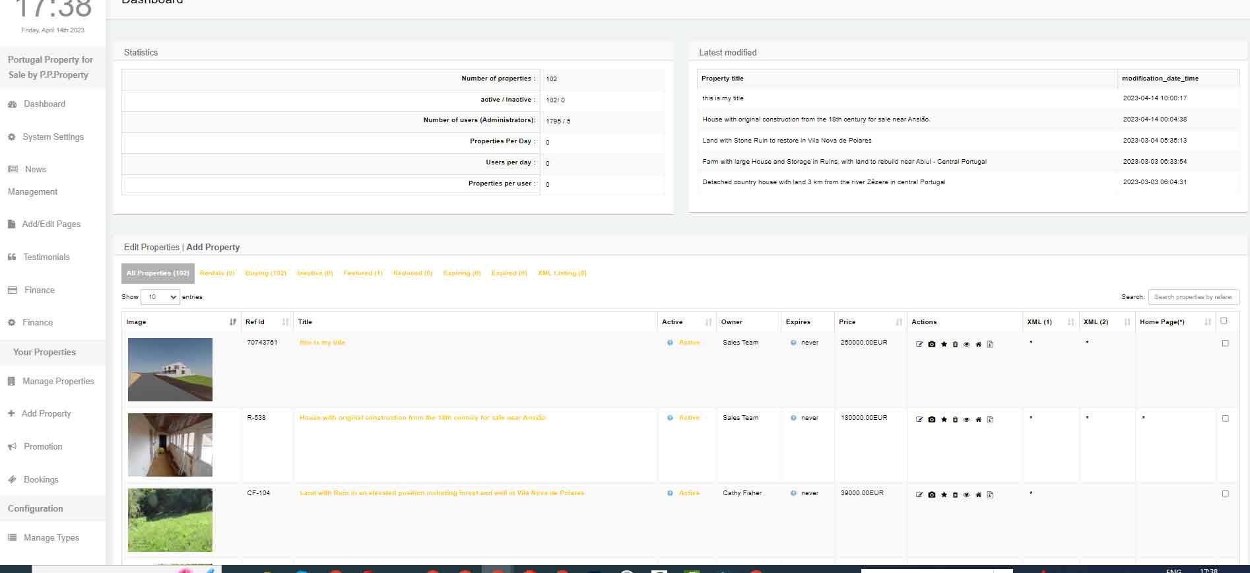Tick the select-all checkbox in table header
The width and height of the screenshot is (1250, 573).
[1224, 321]
